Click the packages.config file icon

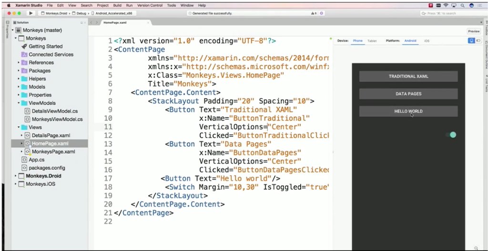click(24, 168)
